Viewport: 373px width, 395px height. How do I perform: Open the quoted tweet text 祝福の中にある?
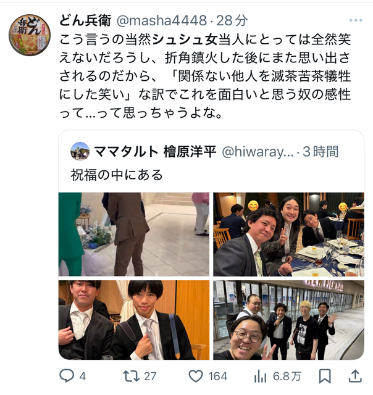click(x=117, y=175)
